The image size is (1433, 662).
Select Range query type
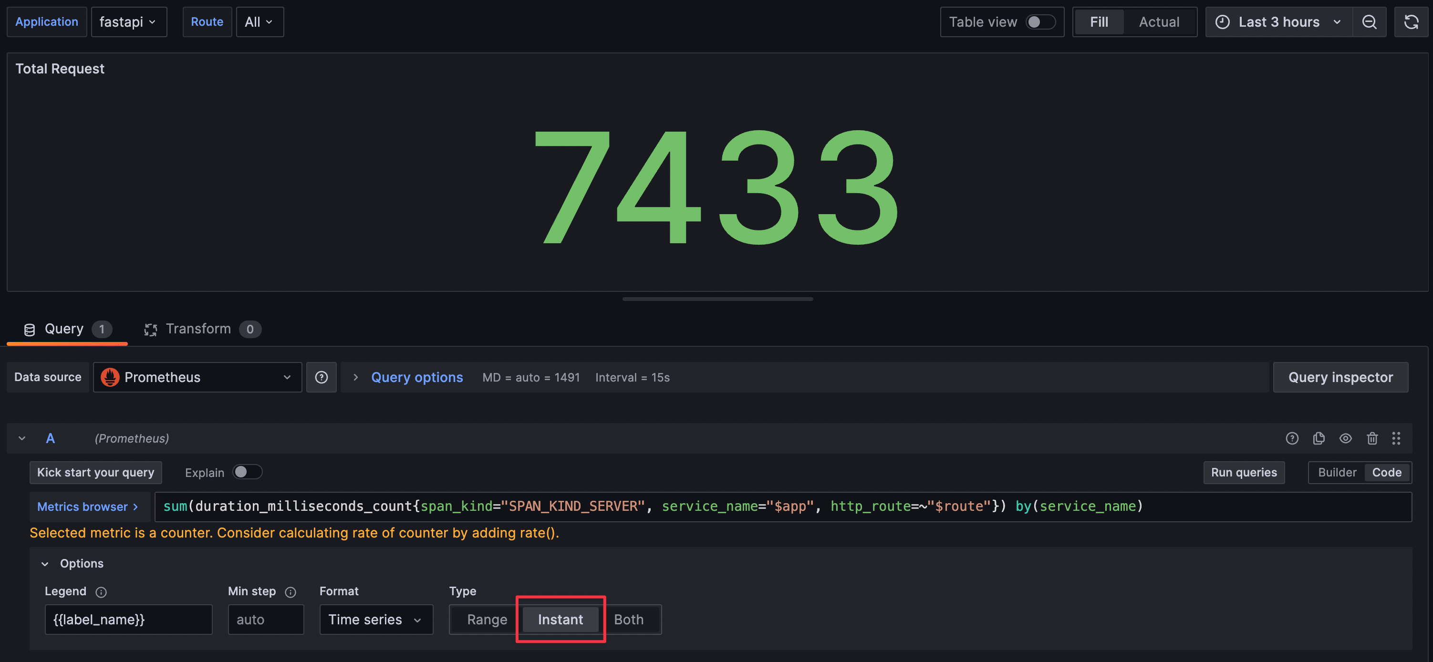487,619
